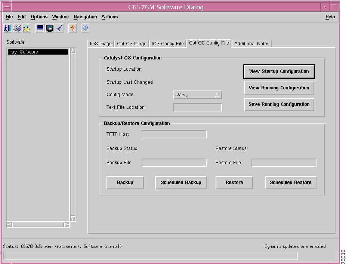Switch to the IOS Image tab

101,44
